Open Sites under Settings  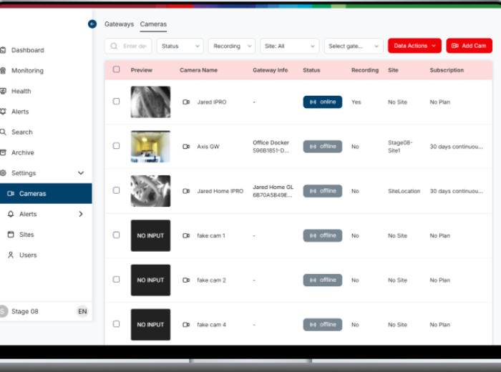[x=26, y=235]
